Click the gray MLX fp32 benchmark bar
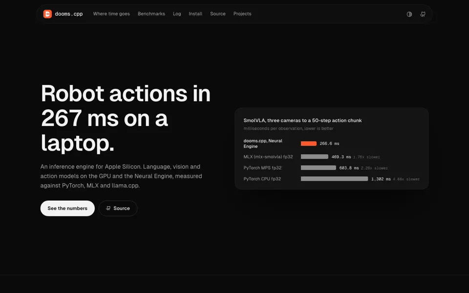 [x=314, y=157]
